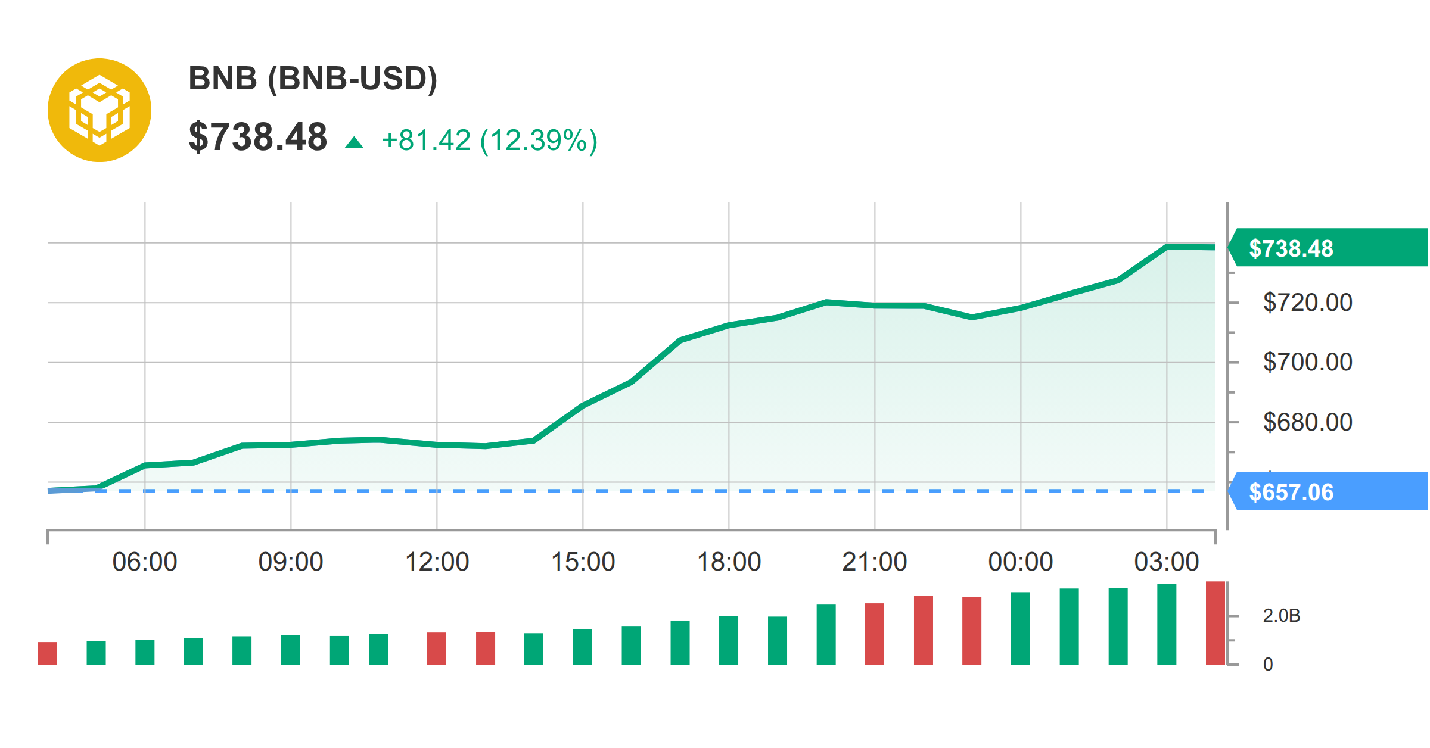Select the $700.00 price axis label
The image size is (1430, 748).
(x=1308, y=362)
